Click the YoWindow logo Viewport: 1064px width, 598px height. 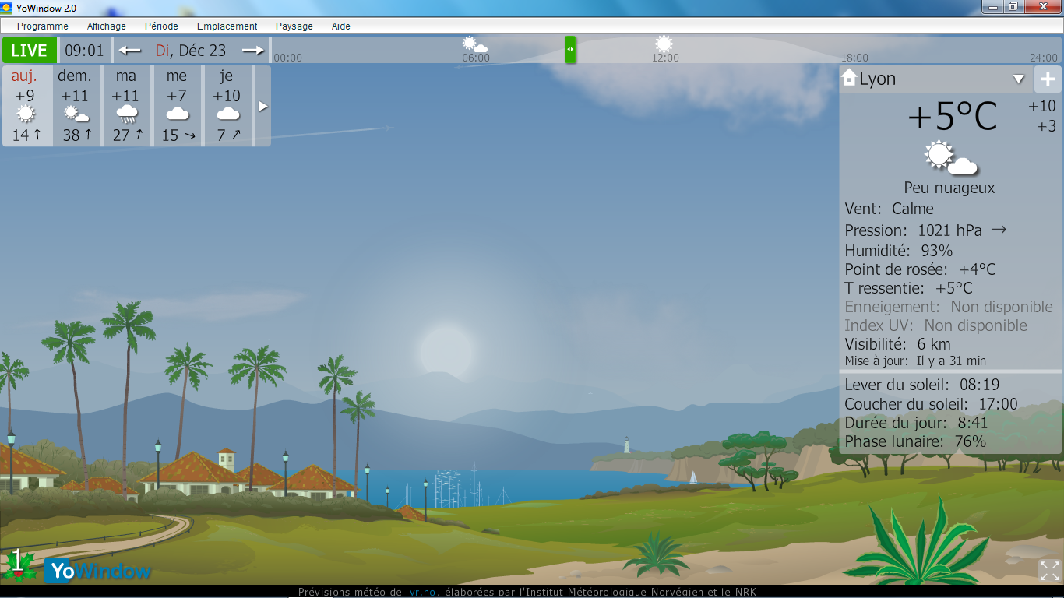pyautogui.click(x=98, y=571)
